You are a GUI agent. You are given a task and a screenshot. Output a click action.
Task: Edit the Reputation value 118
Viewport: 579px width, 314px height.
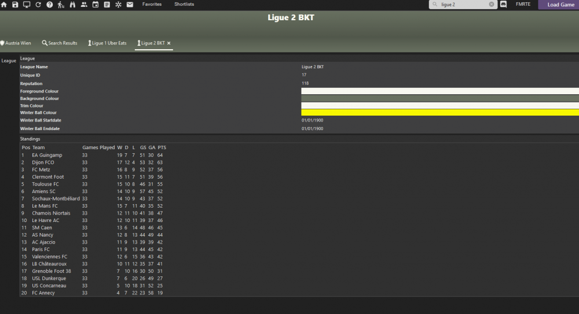(305, 83)
